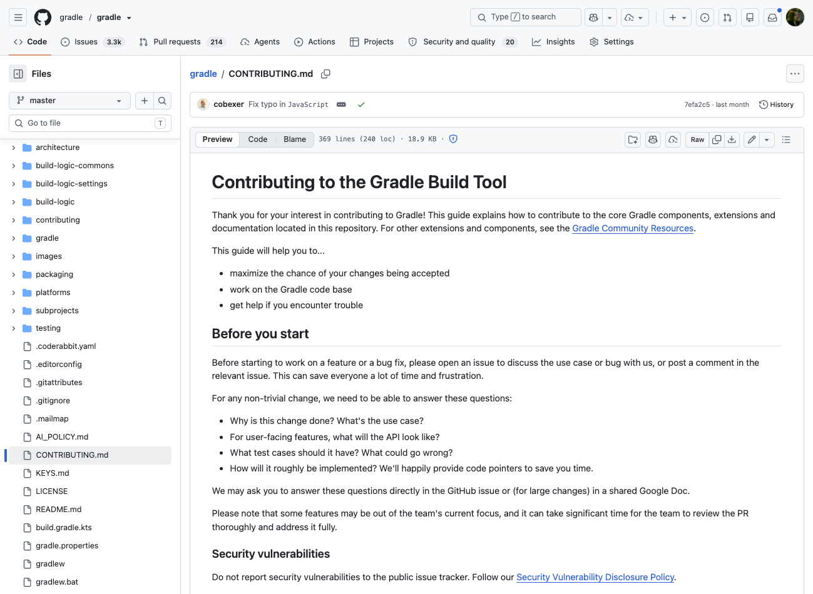Click the gradle breadcrumb link
Viewport: 813px width, 594px height.
203,74
